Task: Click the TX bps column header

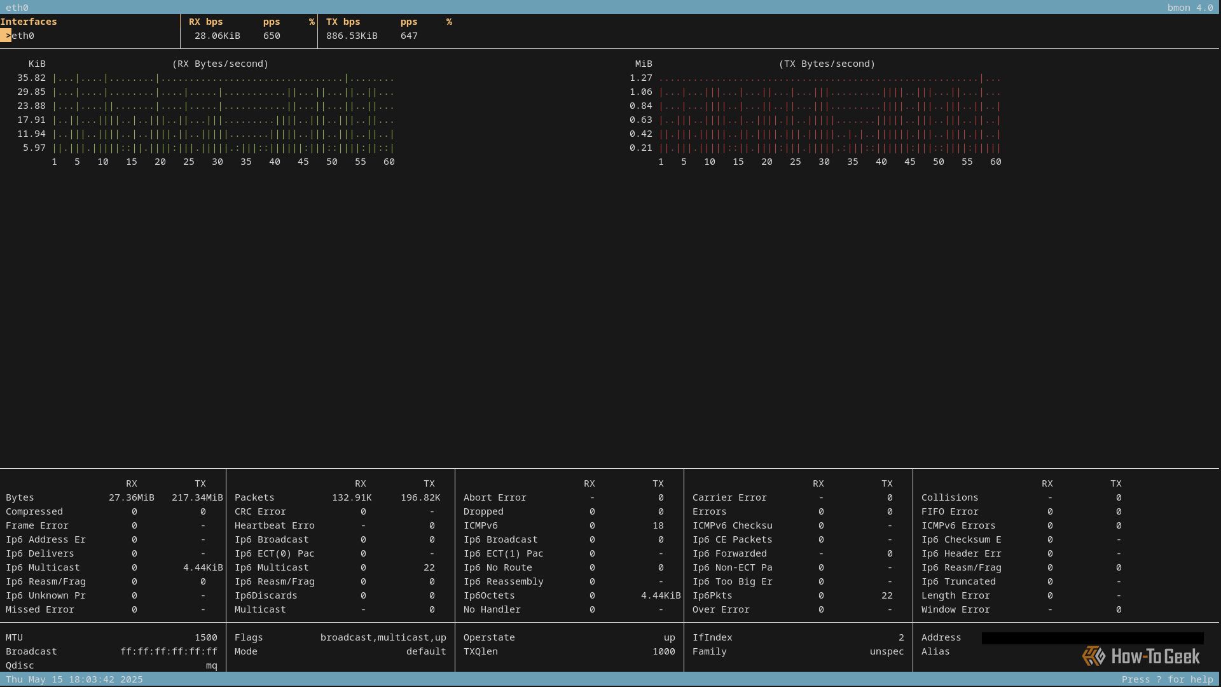Action: click(343, 22)
